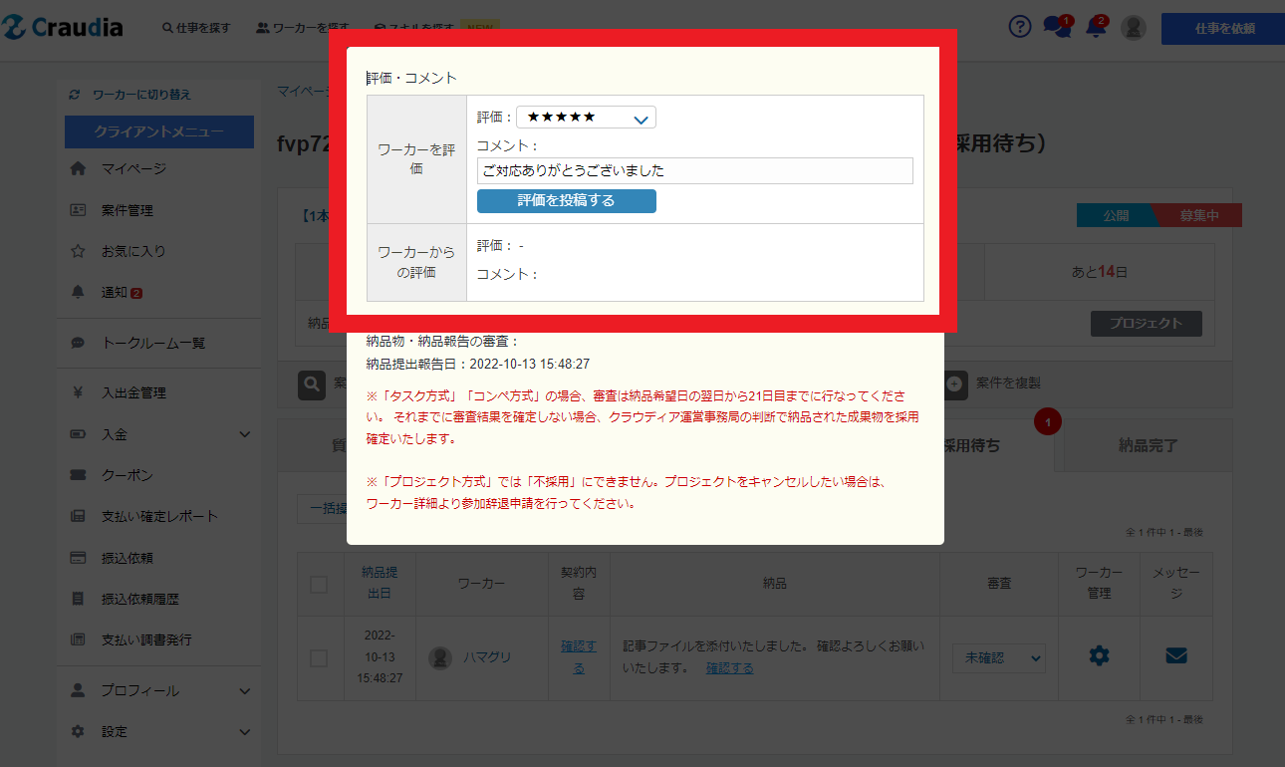
Task: Open worker management gear icon
Action: (x=1099, y=655)
